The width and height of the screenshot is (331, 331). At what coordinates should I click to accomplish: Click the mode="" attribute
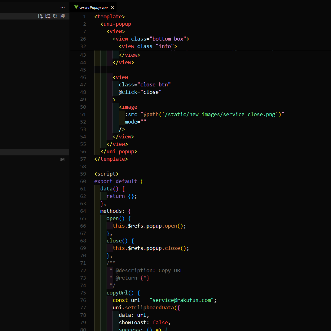135,122
